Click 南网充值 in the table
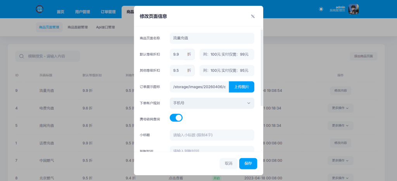The width and height of the screenshot is (397, 181). 47,126
